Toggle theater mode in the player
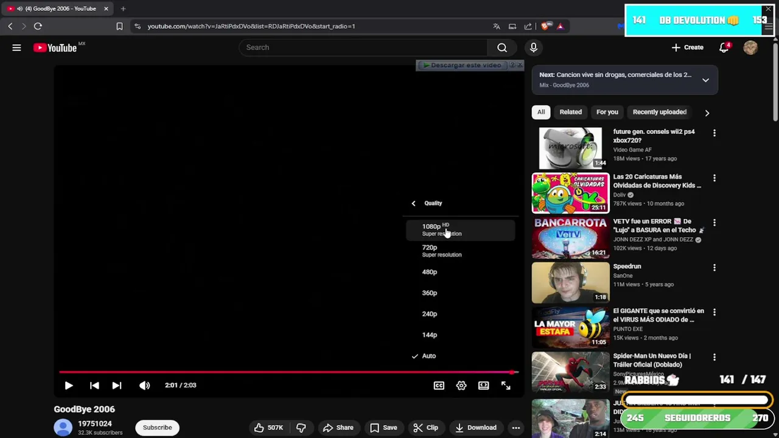779x438 pixels. pyautogui.click(x=483, y=385)
